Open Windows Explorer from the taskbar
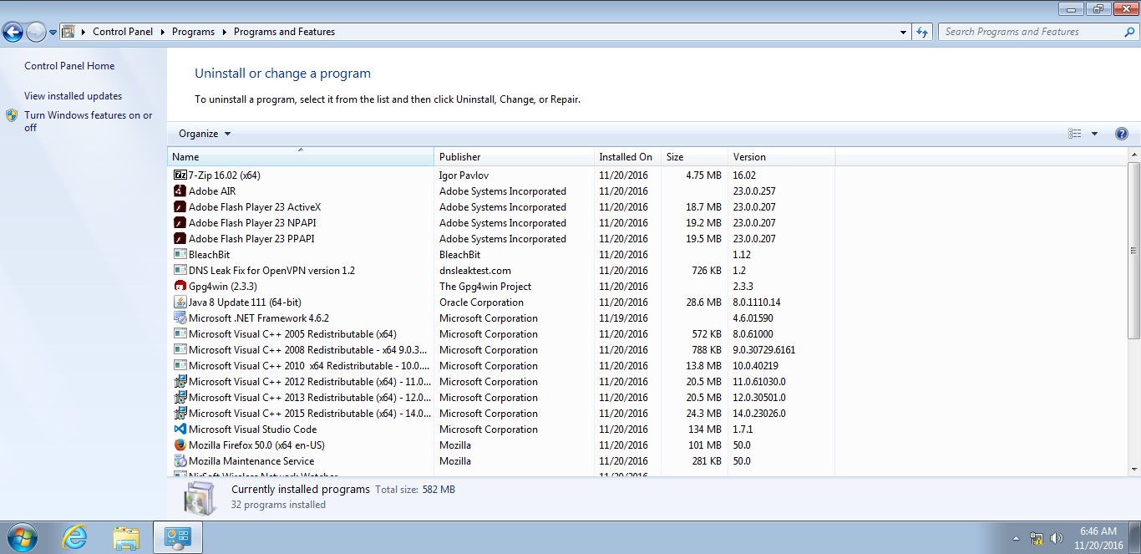This screenshot has height=554, width=1141. point(126,537)
